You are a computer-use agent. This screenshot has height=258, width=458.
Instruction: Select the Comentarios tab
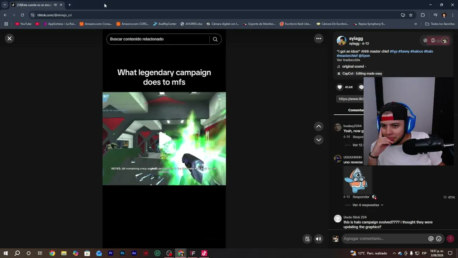click(356, 110)
